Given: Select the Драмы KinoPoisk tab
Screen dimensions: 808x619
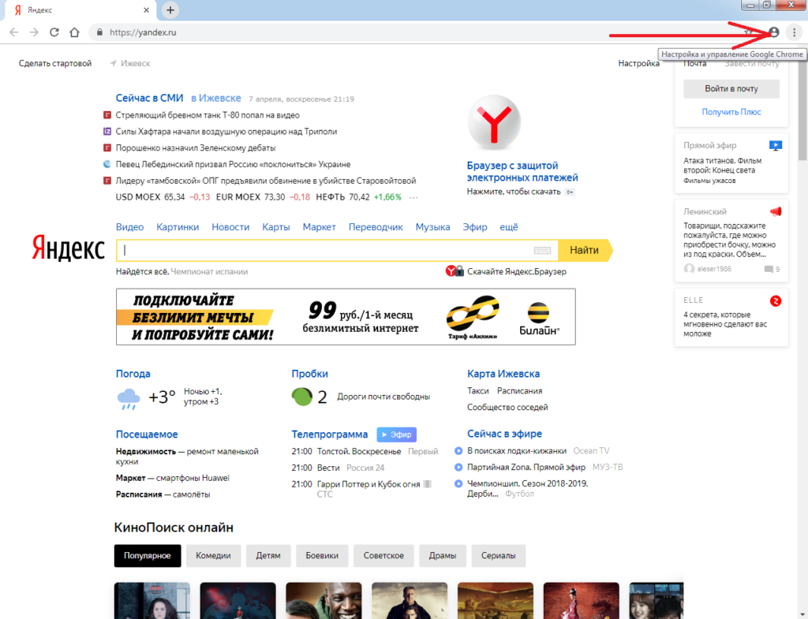Looking at the screenshot, I should click(x=443, y=556).
